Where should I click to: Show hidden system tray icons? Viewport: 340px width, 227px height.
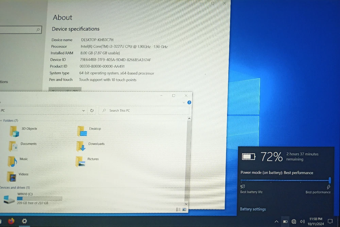point(276,222)
